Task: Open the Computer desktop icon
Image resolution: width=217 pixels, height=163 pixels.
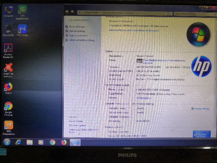Action: click(x=8, y=11)
